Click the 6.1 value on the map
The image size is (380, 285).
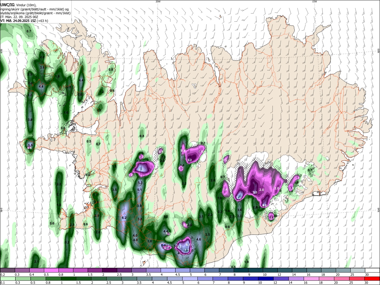(x=188, y=245)
